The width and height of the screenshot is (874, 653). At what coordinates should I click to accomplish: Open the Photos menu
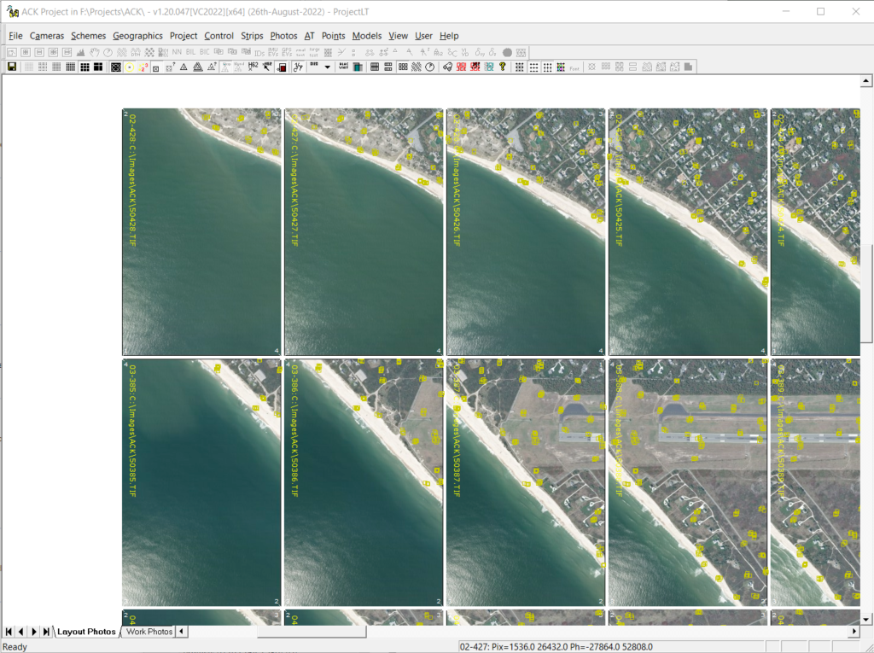[x=283, y=36]
